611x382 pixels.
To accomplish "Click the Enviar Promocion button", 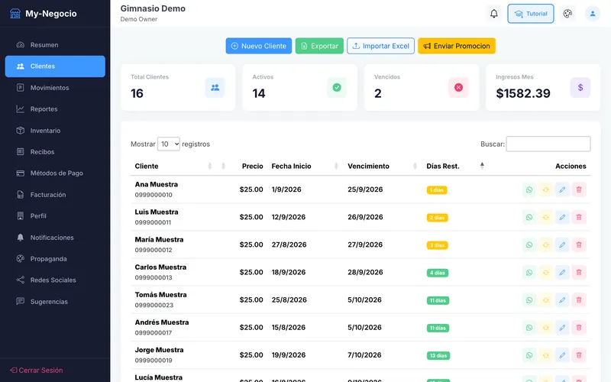I will pyautogui.click(x=457, y=46).
